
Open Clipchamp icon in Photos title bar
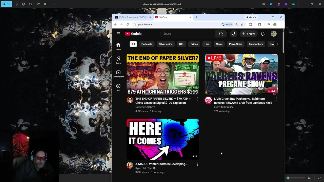(286, 4)
